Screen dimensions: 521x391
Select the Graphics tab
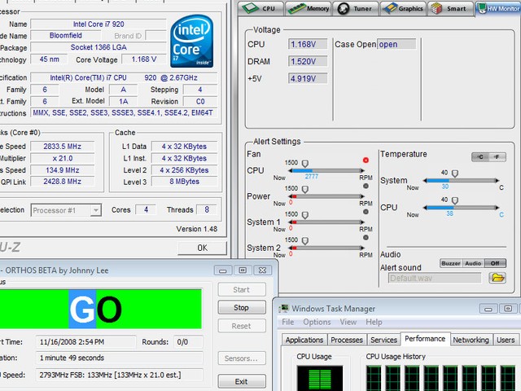(403, 9)
